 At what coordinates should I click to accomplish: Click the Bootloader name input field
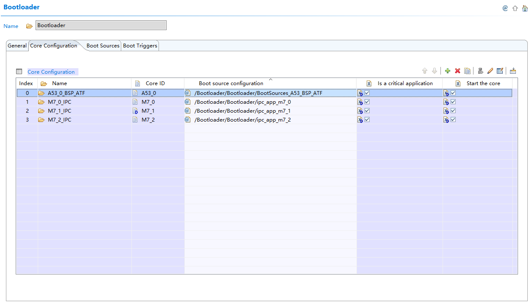pos(101,25)
